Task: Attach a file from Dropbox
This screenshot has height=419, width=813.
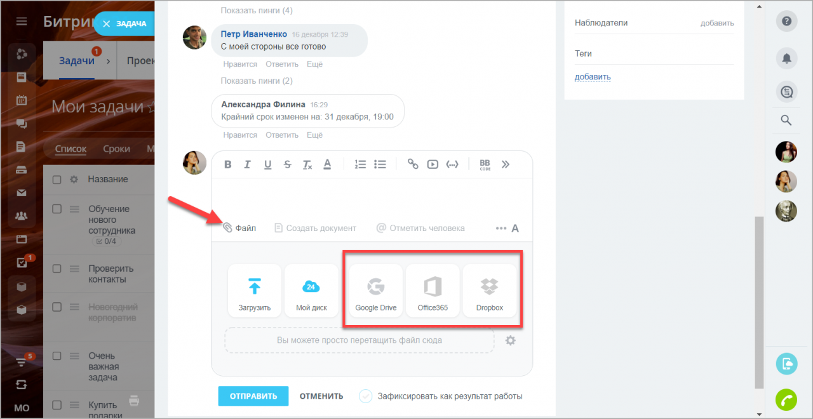Action: coord(490,291)
